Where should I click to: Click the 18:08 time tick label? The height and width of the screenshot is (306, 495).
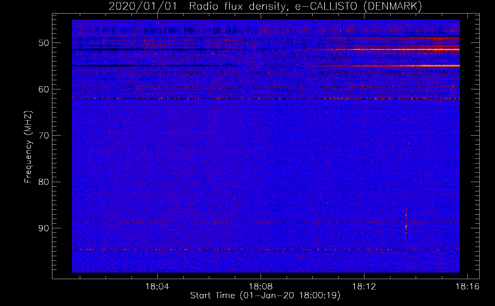[261, 287]
